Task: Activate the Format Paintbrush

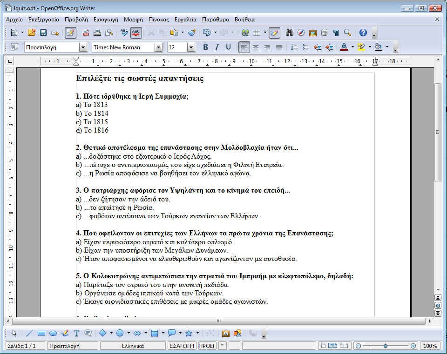Action: point(192,33)
